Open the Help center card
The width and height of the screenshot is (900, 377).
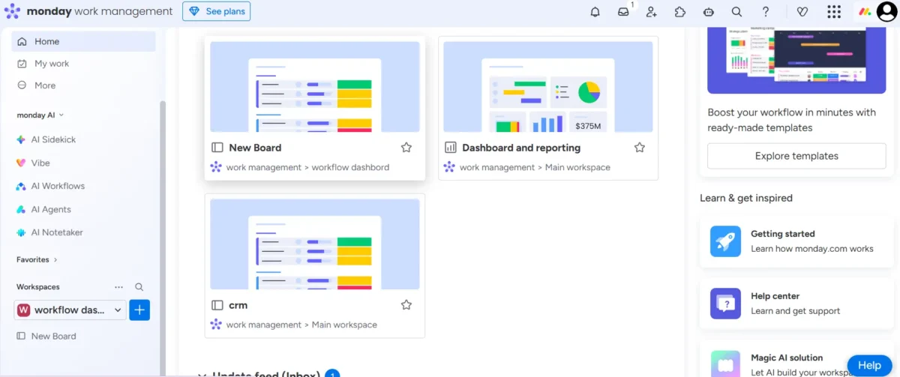click(798, 304)
